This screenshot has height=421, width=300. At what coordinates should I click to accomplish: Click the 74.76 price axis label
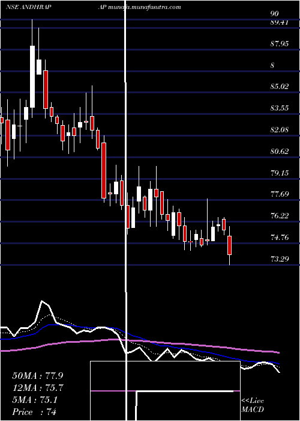tap(280, 237)
